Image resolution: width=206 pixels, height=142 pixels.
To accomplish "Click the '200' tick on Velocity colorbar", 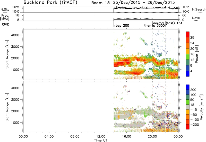I will (x=193, y=90).
